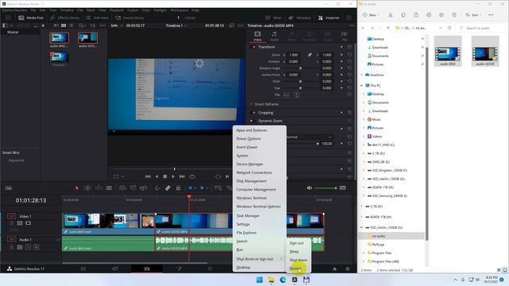Click the Zoom link chain icon in Transform

coord(309,55)
